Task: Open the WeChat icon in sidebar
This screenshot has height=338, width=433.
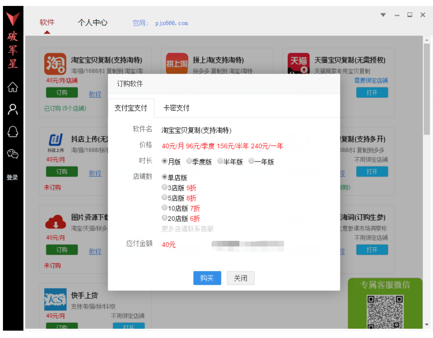Action: tap(13, 154)
